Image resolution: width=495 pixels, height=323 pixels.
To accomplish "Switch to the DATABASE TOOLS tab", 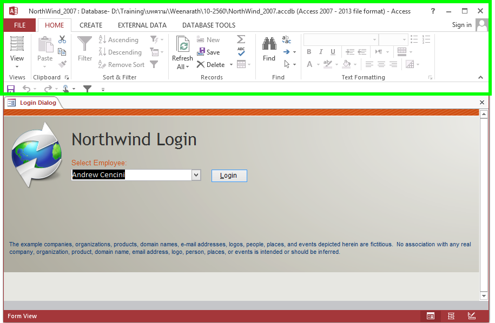I will point(208,25).
